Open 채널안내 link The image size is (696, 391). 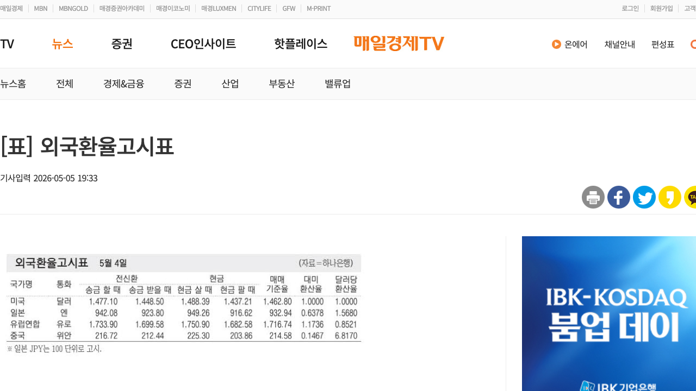[x=620, y=45]
